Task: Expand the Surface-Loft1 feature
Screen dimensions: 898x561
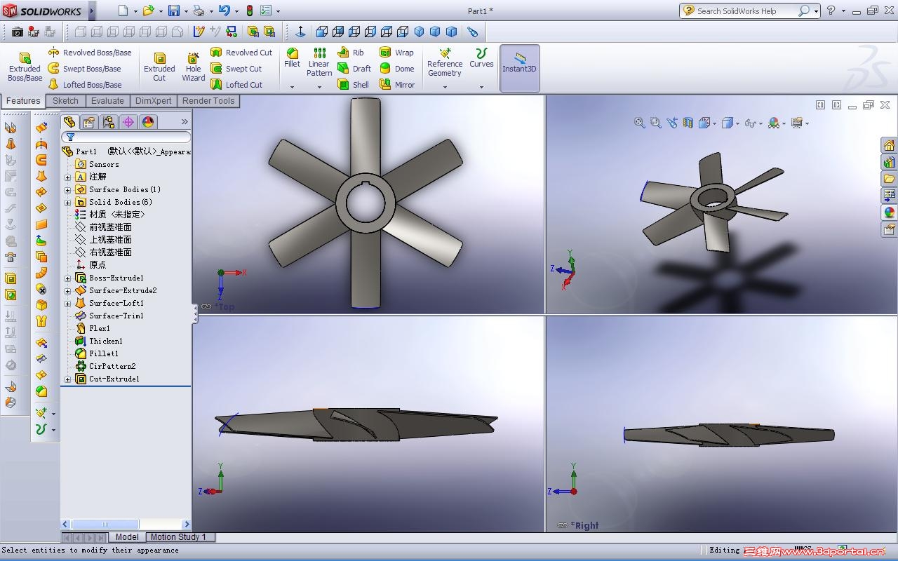Action: (x=68, y=303)
